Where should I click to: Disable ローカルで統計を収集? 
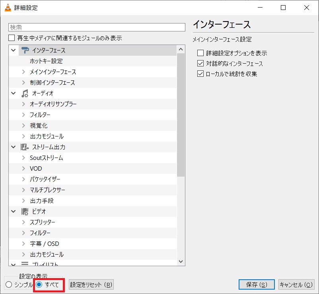click(200, 73)
